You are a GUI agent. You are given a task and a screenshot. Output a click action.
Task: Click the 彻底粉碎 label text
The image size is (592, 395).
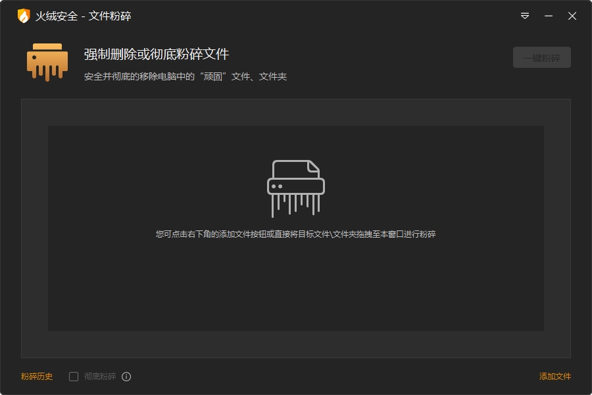(100, 377)
